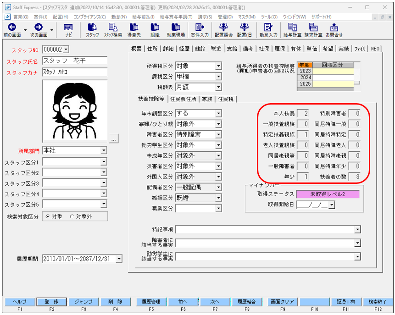Click the yellow 回収区分 cell for 2023

(333, 71)
